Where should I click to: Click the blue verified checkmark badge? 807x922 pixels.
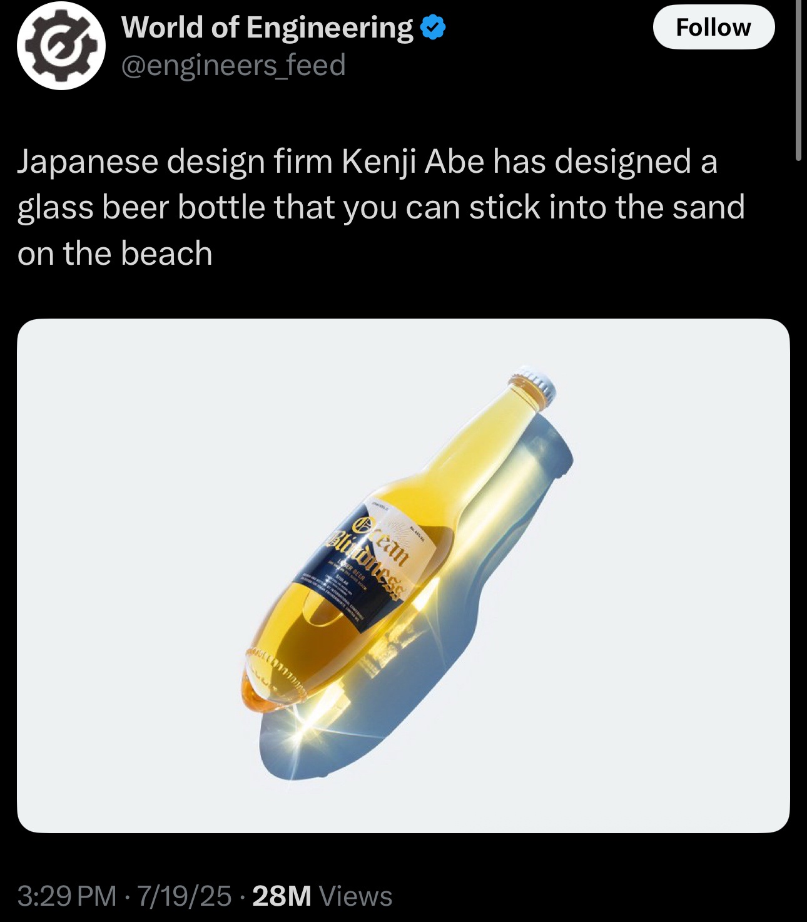point(433,28)
